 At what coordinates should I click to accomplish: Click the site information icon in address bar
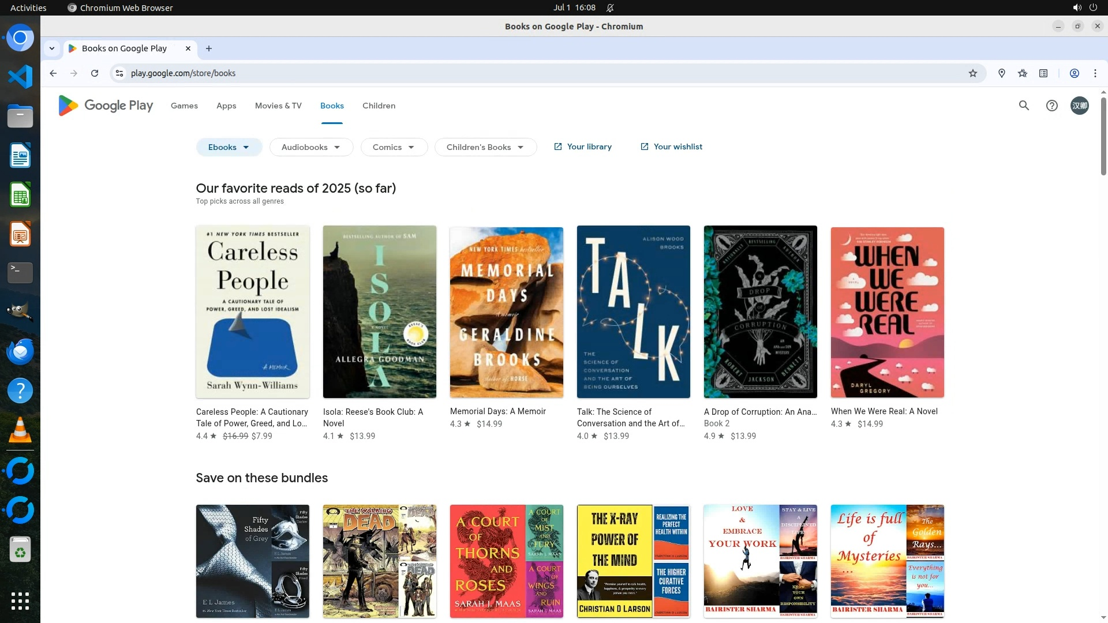tap(119, 73)
